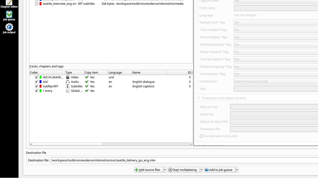Uncheck the 1 entry global tags checkbox

(37, 91)
